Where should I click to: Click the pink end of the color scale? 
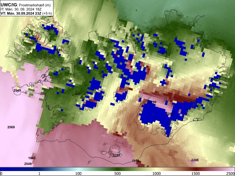229,169
